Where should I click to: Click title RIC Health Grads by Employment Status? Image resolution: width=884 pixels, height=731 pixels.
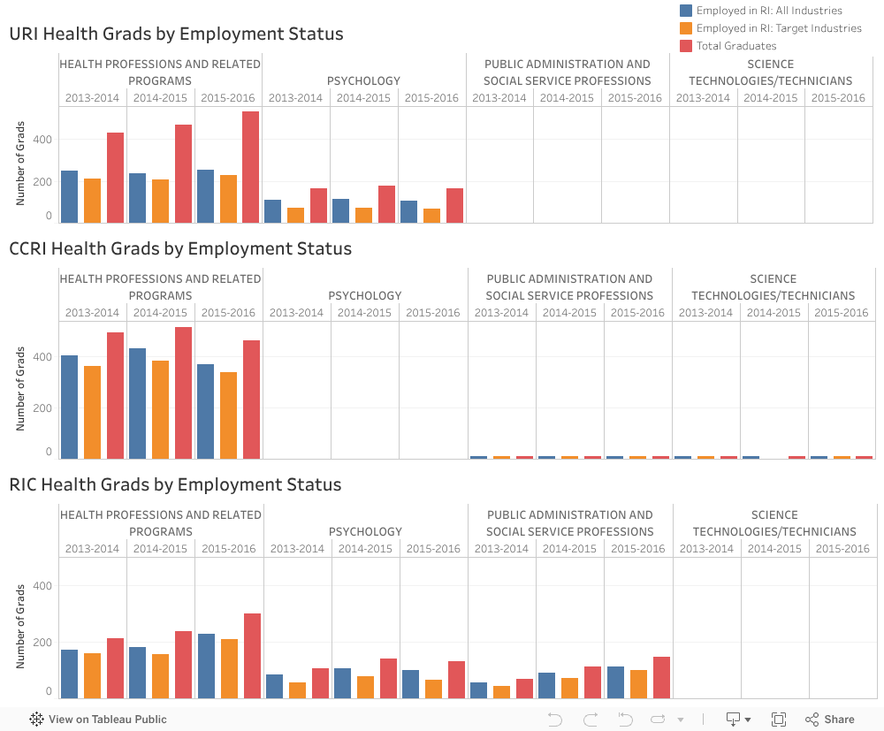click(175, 484)
